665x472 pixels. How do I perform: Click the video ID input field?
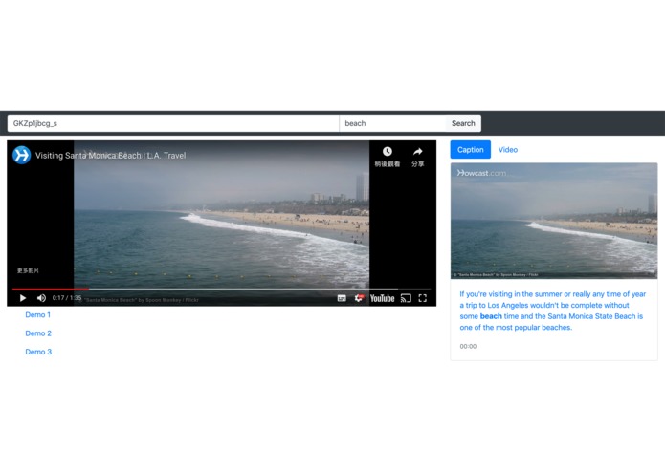[173, 123]
